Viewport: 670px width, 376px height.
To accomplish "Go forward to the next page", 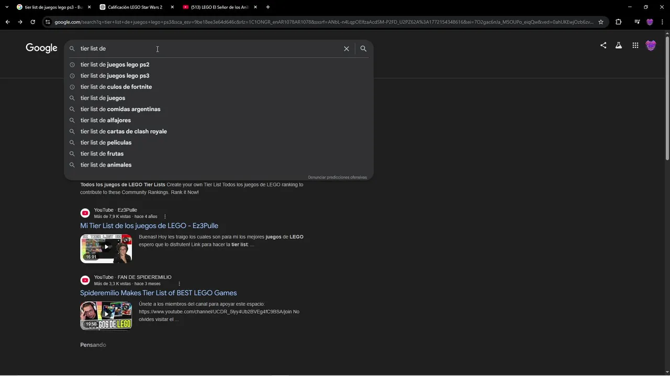I will coord(20,22).
